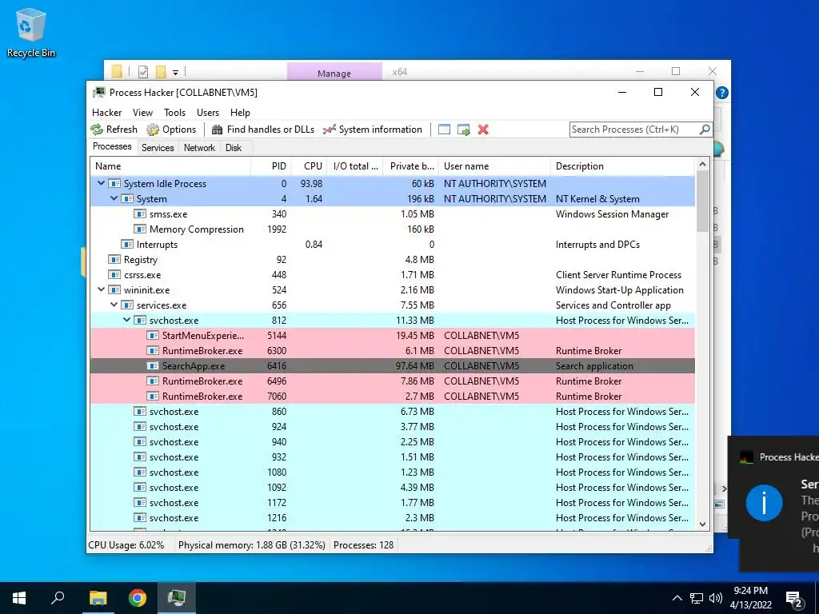The height and width of the screenshot is (614, 819).
Task: Select svchost.exe PID 860 row
Action: pos(393,412)
